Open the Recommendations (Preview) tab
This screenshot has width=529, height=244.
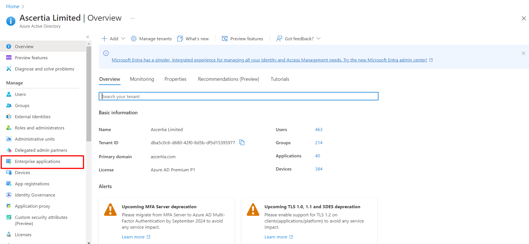229,79
